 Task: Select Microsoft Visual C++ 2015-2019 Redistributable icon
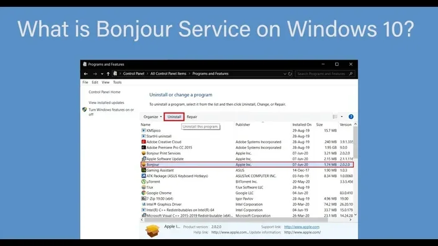143,215
